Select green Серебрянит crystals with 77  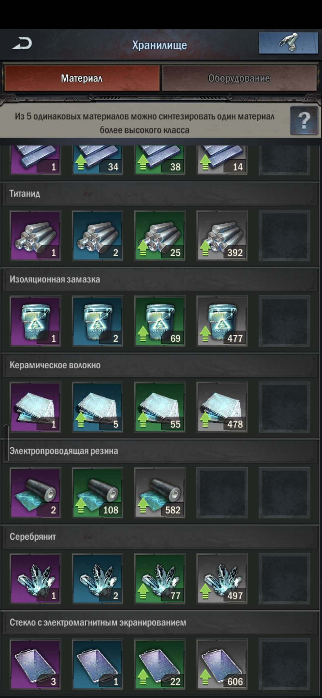tap(160, 578)
